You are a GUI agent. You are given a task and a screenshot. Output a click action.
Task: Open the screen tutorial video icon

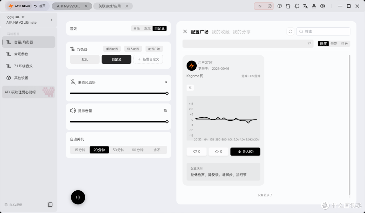pos(279,6)
